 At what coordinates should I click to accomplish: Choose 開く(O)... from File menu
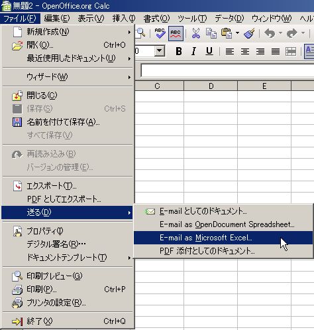pos(67,45)
